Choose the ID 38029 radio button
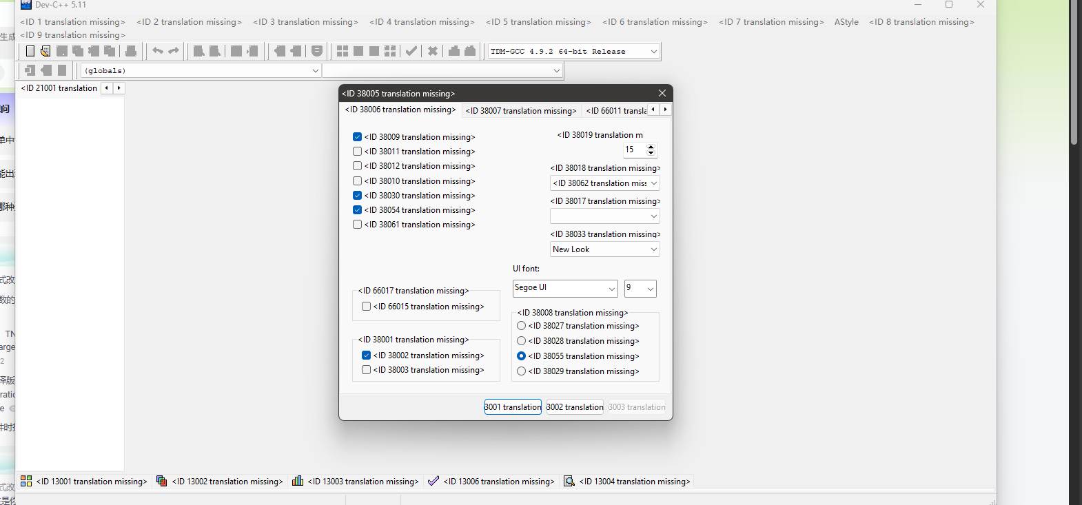 [x=521, y=371]
